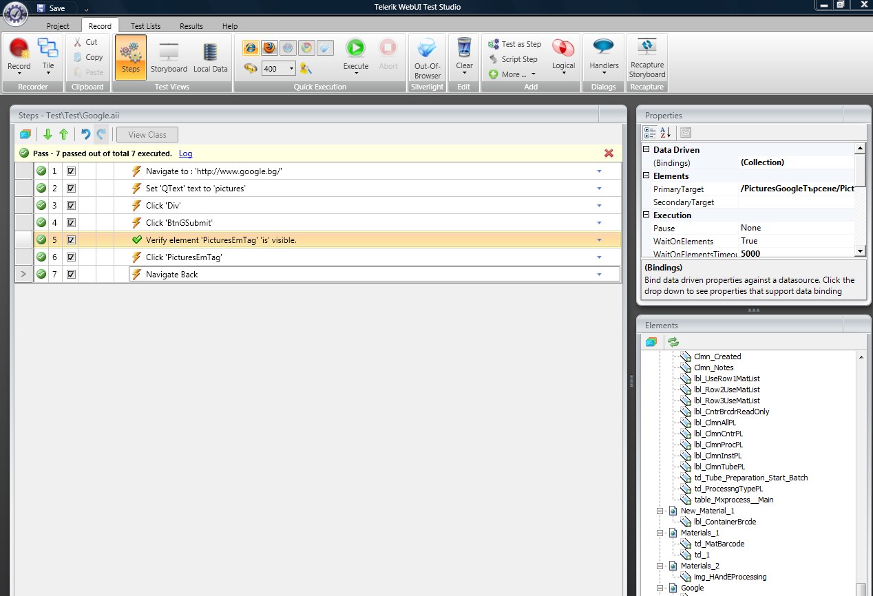Add a Script Step
Image resolution: width=873 pixels, height=596 pixels.
pos(513,59)
